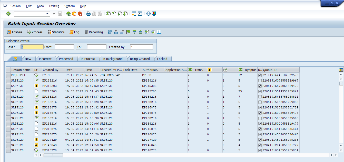Image resolution: width=344 pixels, height=162 pixels.
Task: Toggle checkbox for Queue ID 22051915575058319479
Action: 260,86
